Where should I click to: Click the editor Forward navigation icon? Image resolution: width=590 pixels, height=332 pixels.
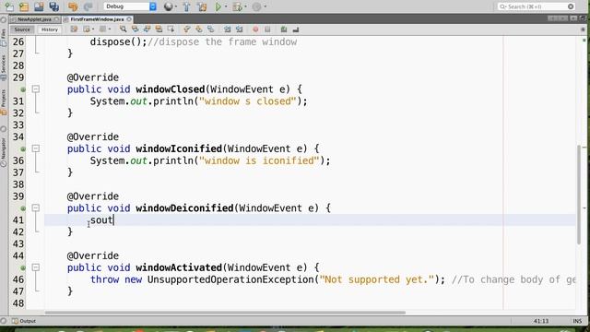[102, 30]
